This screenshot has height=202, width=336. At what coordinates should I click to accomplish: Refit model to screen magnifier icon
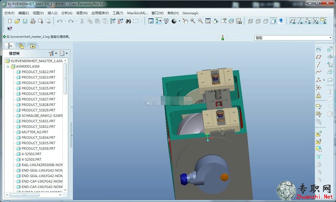208,21
